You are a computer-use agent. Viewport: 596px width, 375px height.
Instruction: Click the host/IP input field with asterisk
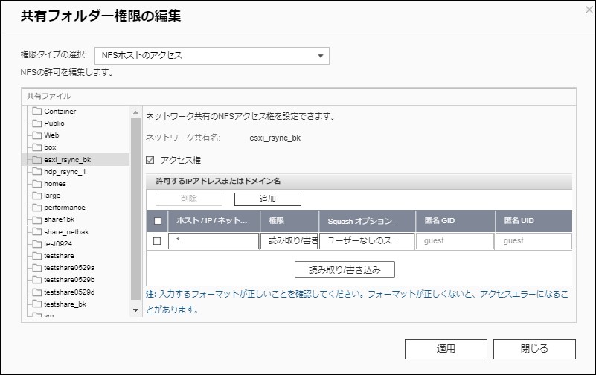pos(213,241)
